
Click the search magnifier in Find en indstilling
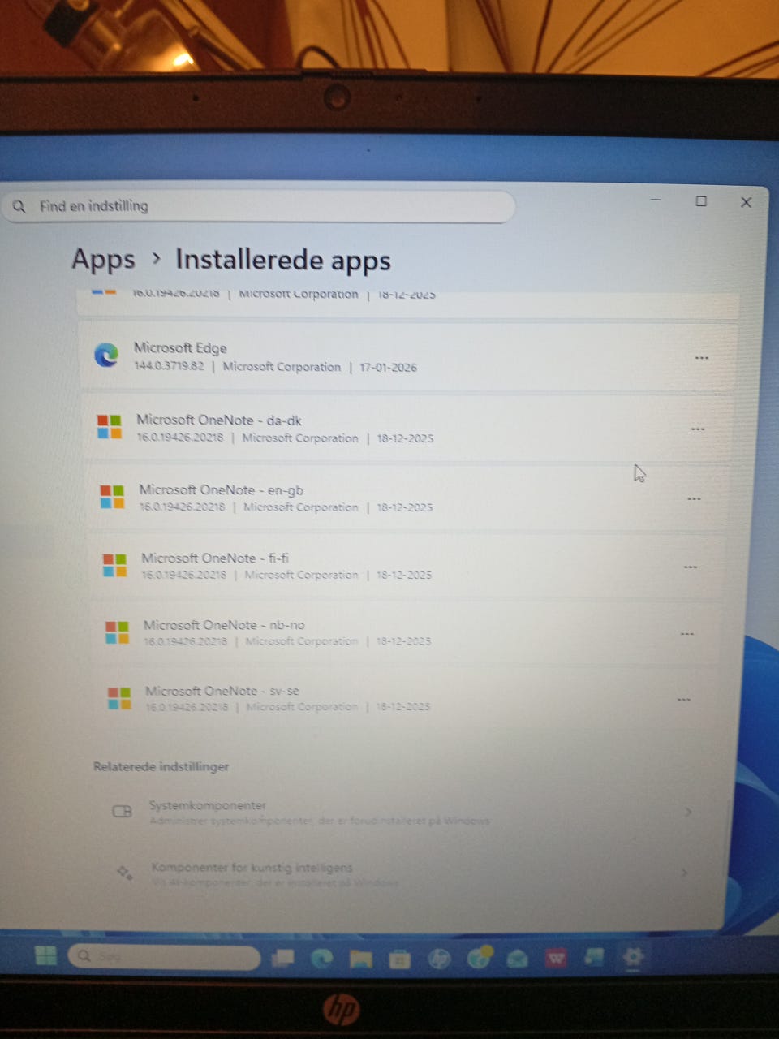click(x=19, y=206)
